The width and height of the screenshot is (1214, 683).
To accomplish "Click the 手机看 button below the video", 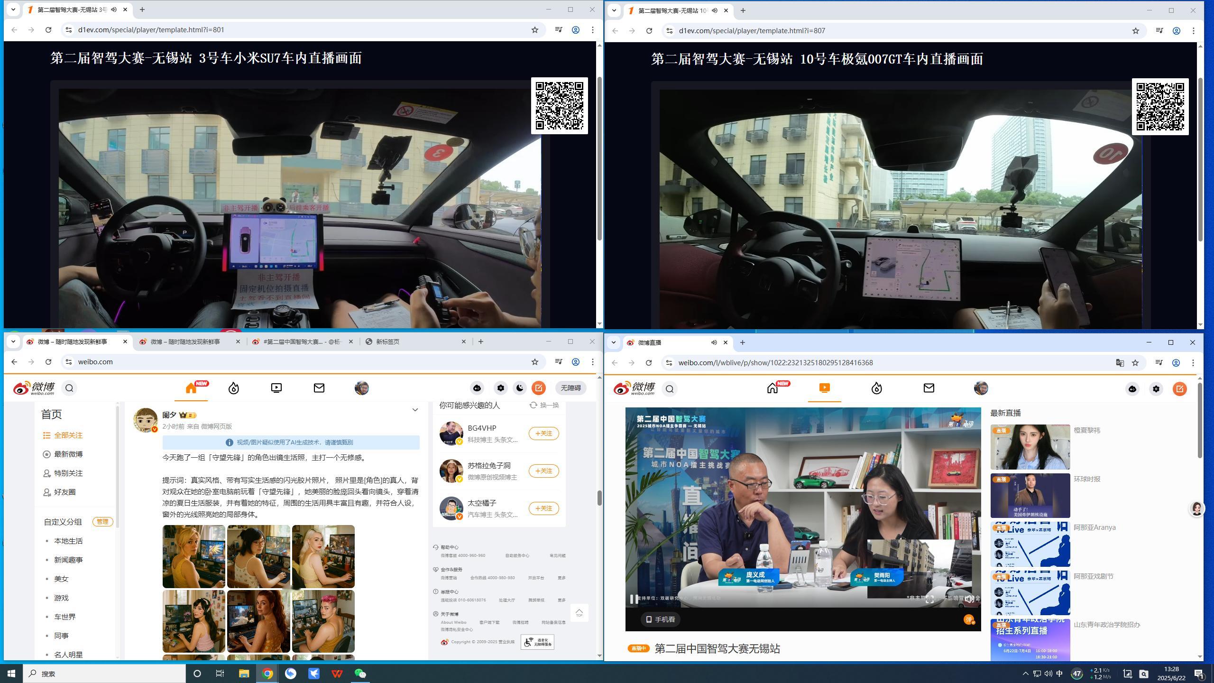I will (660, 619).
